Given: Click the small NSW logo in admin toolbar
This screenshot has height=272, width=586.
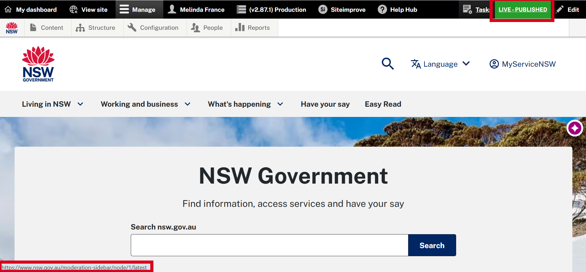Looking at the screenshot, I should click(12, 28).
